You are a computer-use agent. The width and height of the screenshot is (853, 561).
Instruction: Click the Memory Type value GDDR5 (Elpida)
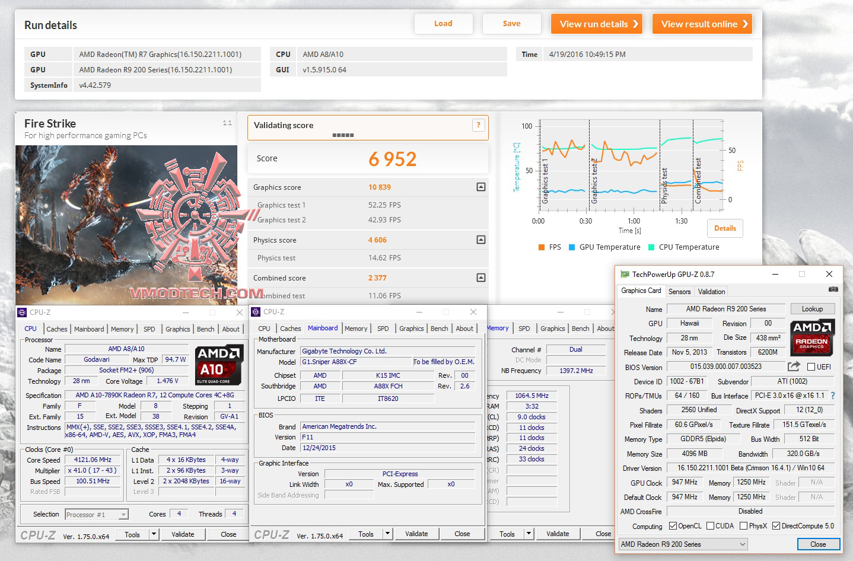(x=704, y=439)
